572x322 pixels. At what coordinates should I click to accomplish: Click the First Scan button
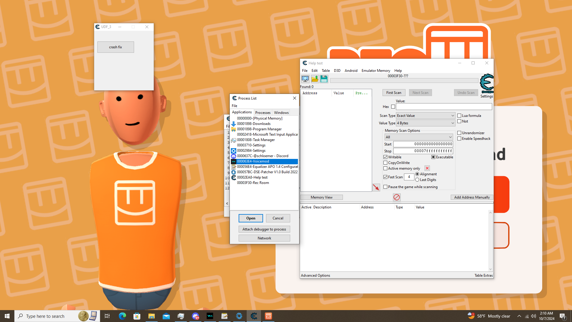click(x=394, y=93)
